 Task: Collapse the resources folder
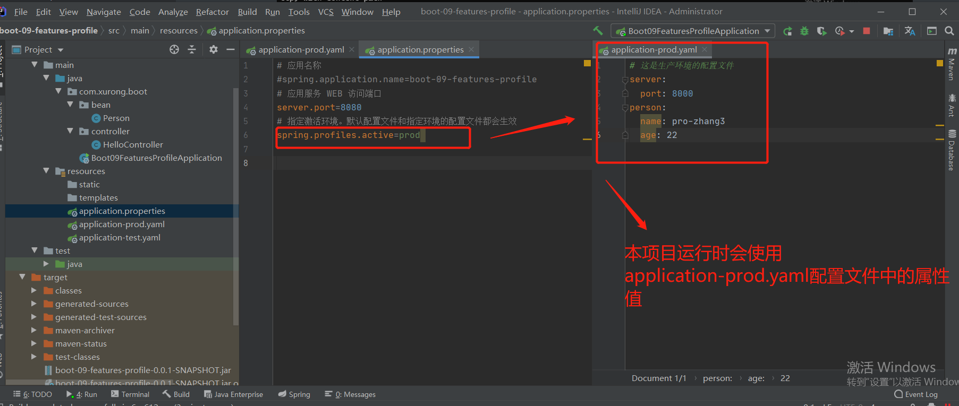pyautogui.click(x=46, y=170)
